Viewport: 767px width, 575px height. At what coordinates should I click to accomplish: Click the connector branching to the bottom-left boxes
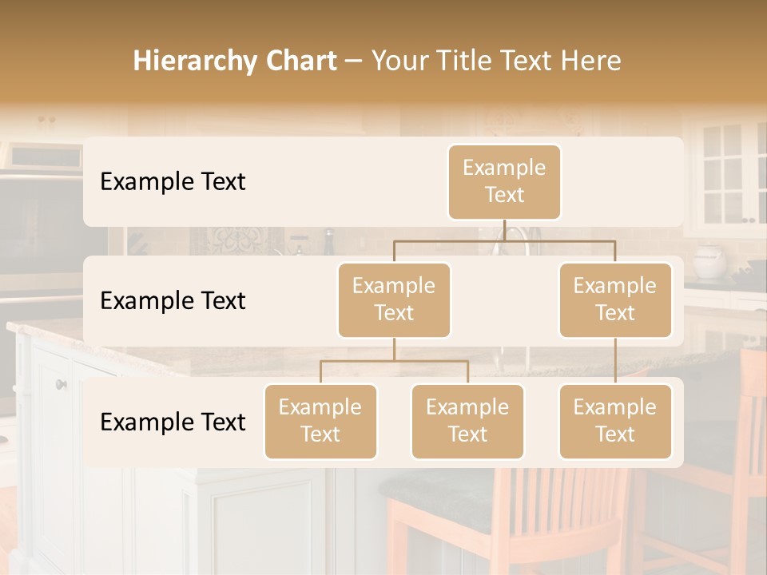point(394,361)
